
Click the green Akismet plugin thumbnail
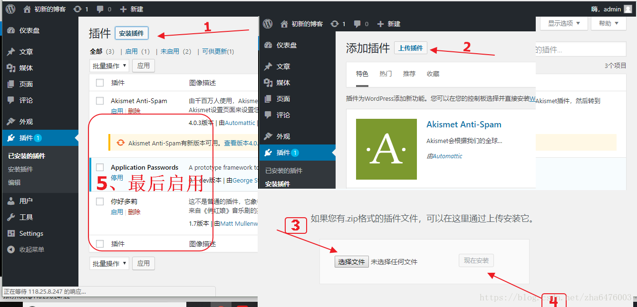coord(386,149)
